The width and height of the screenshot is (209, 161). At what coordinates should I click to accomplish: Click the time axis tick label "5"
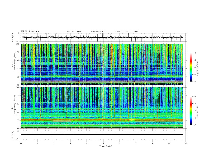[x=103, y=143]
